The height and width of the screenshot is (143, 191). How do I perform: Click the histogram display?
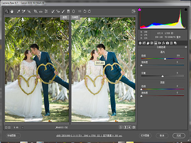coord(163,19)
